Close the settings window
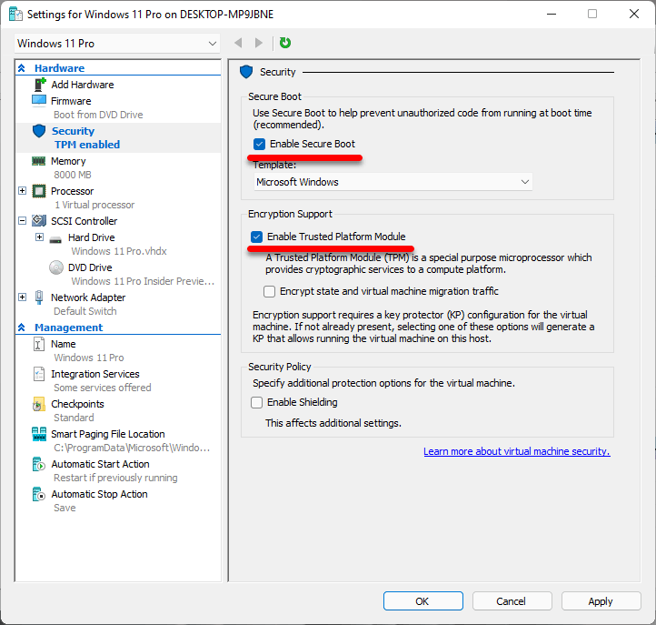 (634, 14)
